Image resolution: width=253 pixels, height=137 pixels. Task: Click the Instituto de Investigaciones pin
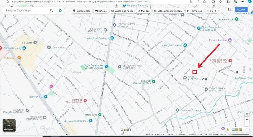coord(27,111)
